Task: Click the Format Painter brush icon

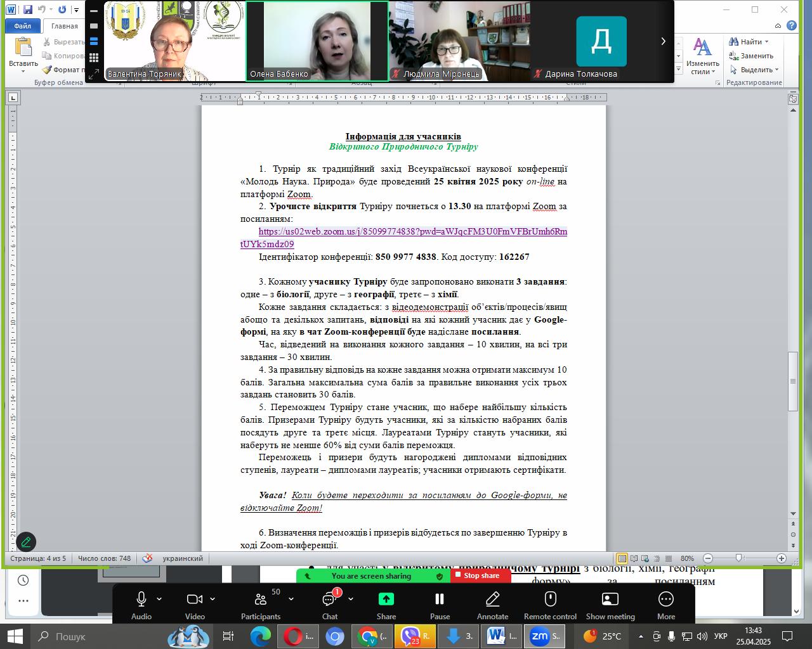Action: [x=47, y=70]
